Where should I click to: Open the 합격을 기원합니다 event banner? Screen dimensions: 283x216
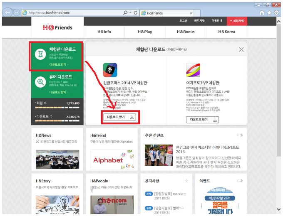[220, 201]
